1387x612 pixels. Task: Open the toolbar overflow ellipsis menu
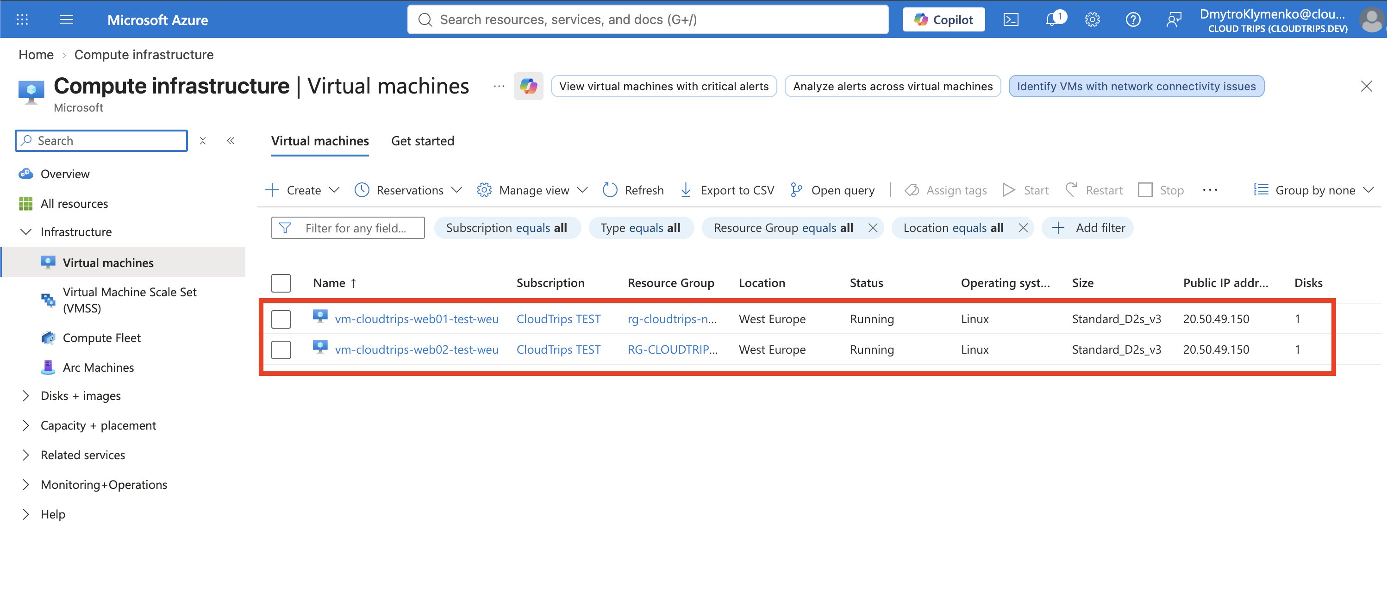click(x=1210, y=190)
